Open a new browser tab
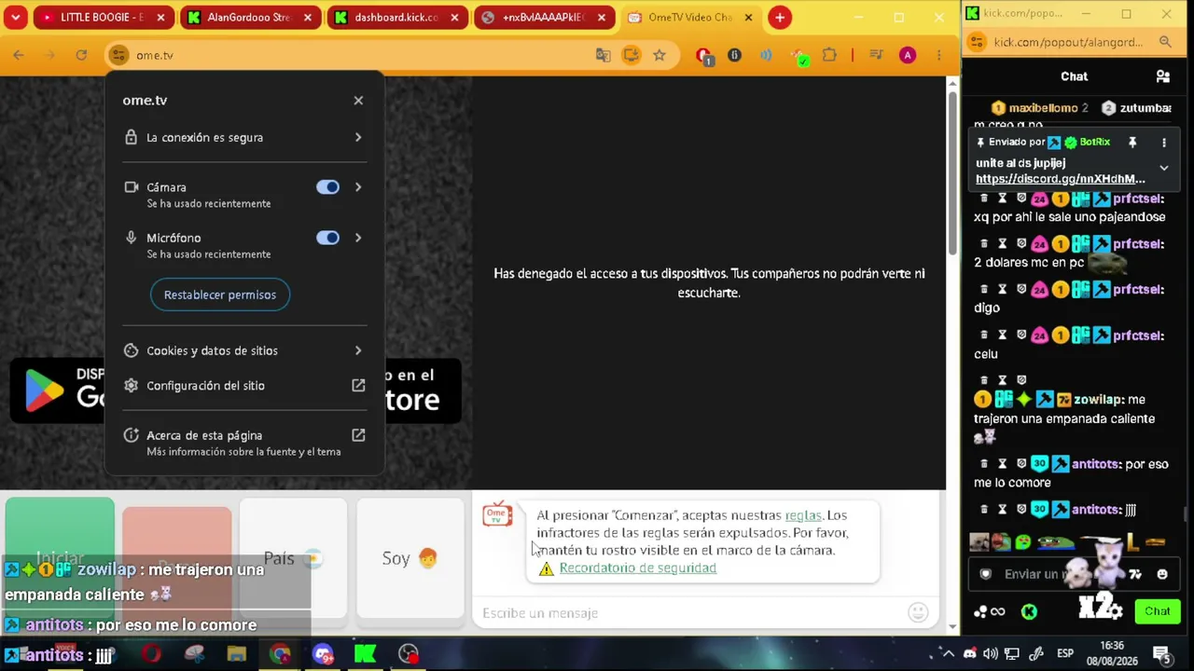The image size is (1194, 671). point(780,17)
